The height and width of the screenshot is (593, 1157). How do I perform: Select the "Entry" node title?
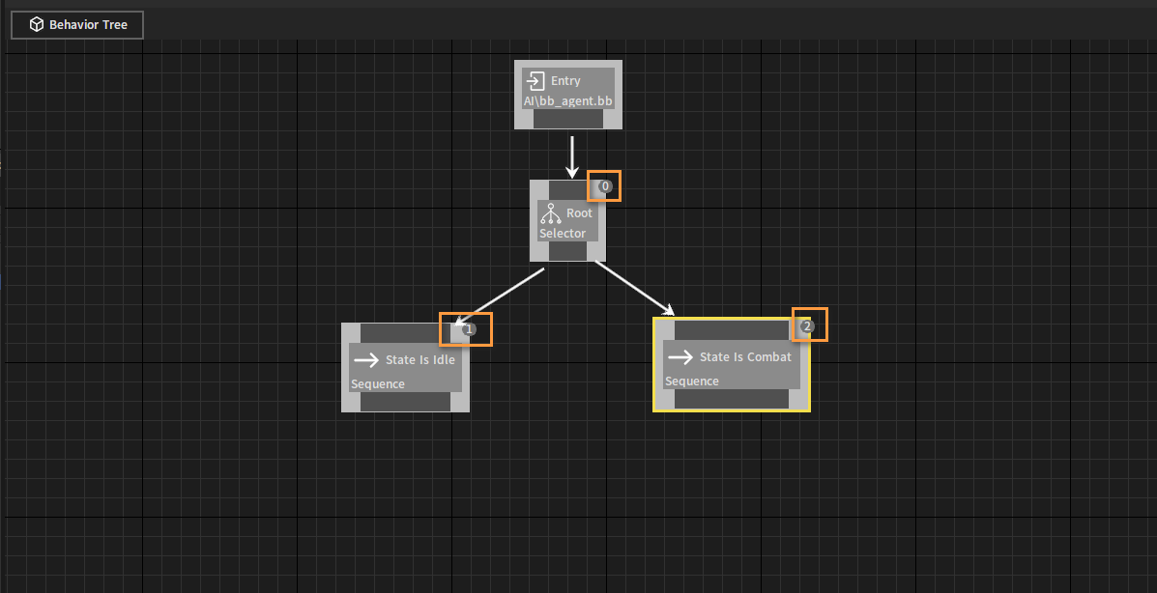tap(565, 81)
